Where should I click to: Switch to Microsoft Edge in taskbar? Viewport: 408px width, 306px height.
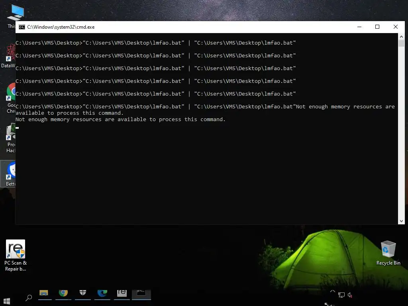pos(102,294)
